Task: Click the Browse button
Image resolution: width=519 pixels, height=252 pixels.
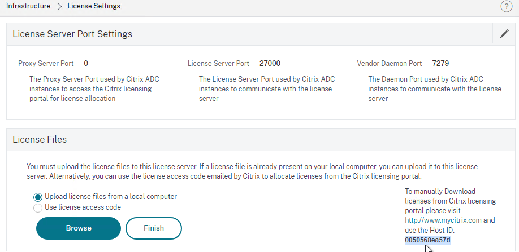Action: [x=79, y=228]
